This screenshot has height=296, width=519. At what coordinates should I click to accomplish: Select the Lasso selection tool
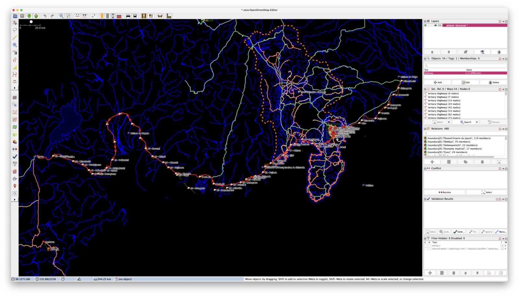pos(14,31)
